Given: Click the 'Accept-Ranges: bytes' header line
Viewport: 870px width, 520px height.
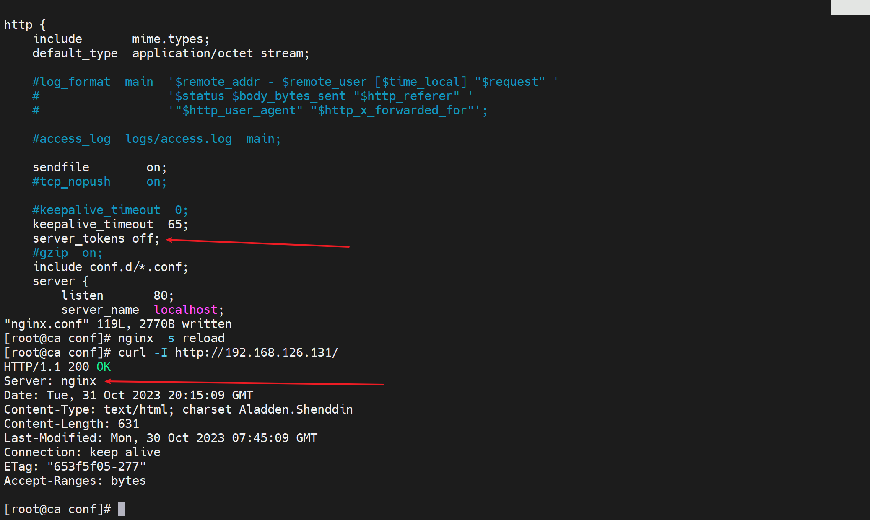Looking at the screenshot, I should (75, 481).
